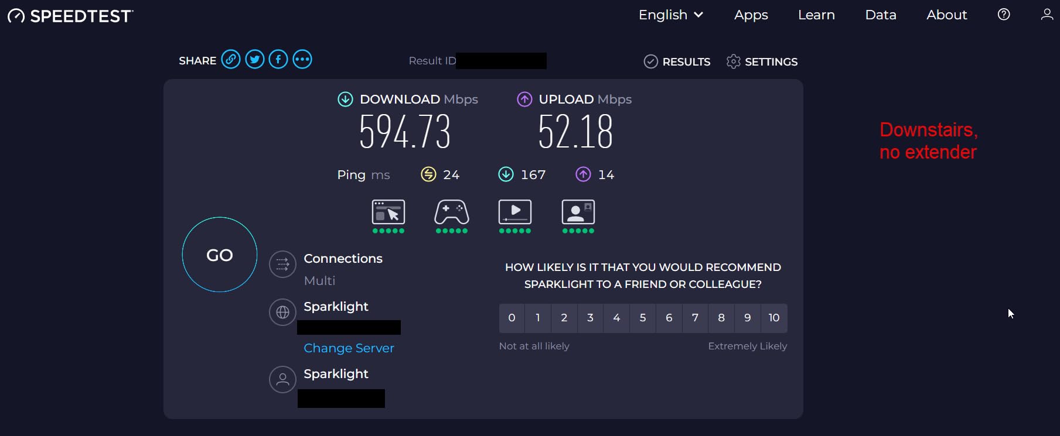
Task: Open the Learn menu
Action: [816, 15]
